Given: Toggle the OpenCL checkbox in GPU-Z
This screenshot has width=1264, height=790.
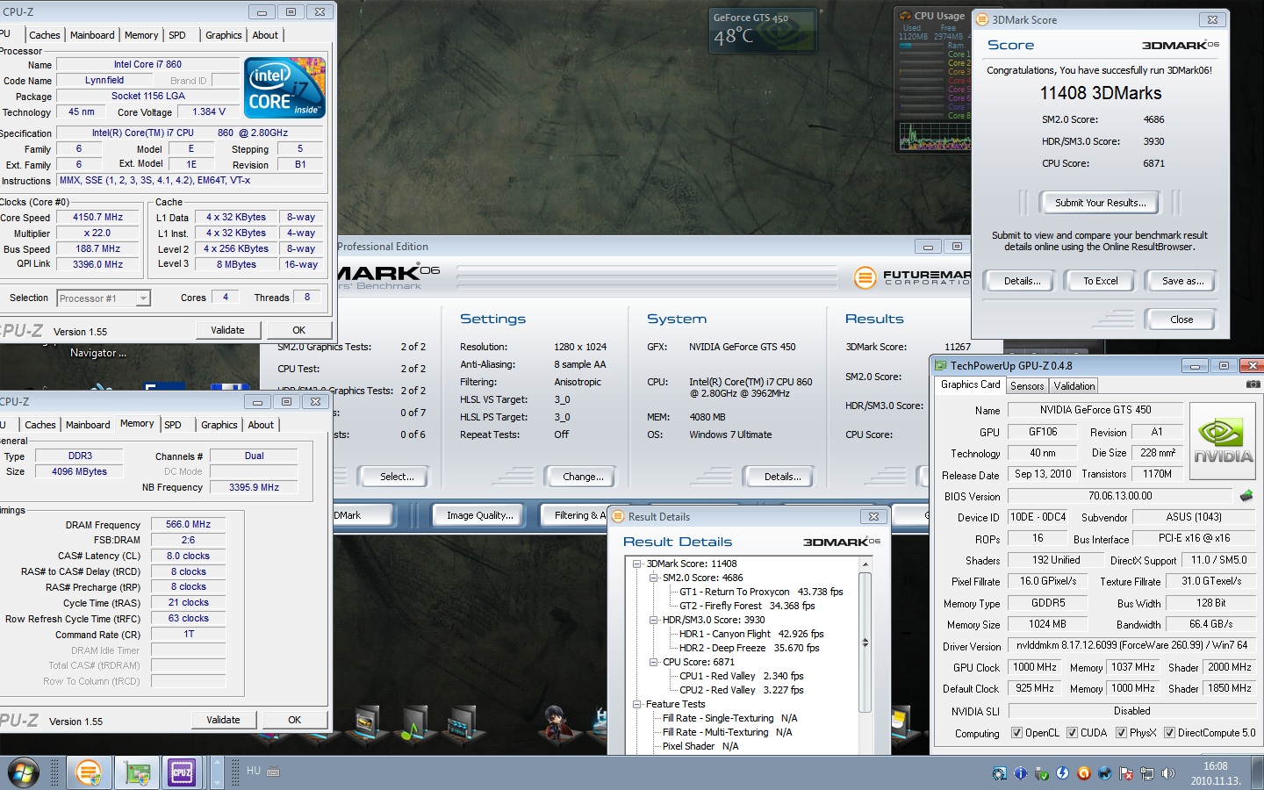Looking at the screenshot, I should [x=1016, y=733].
